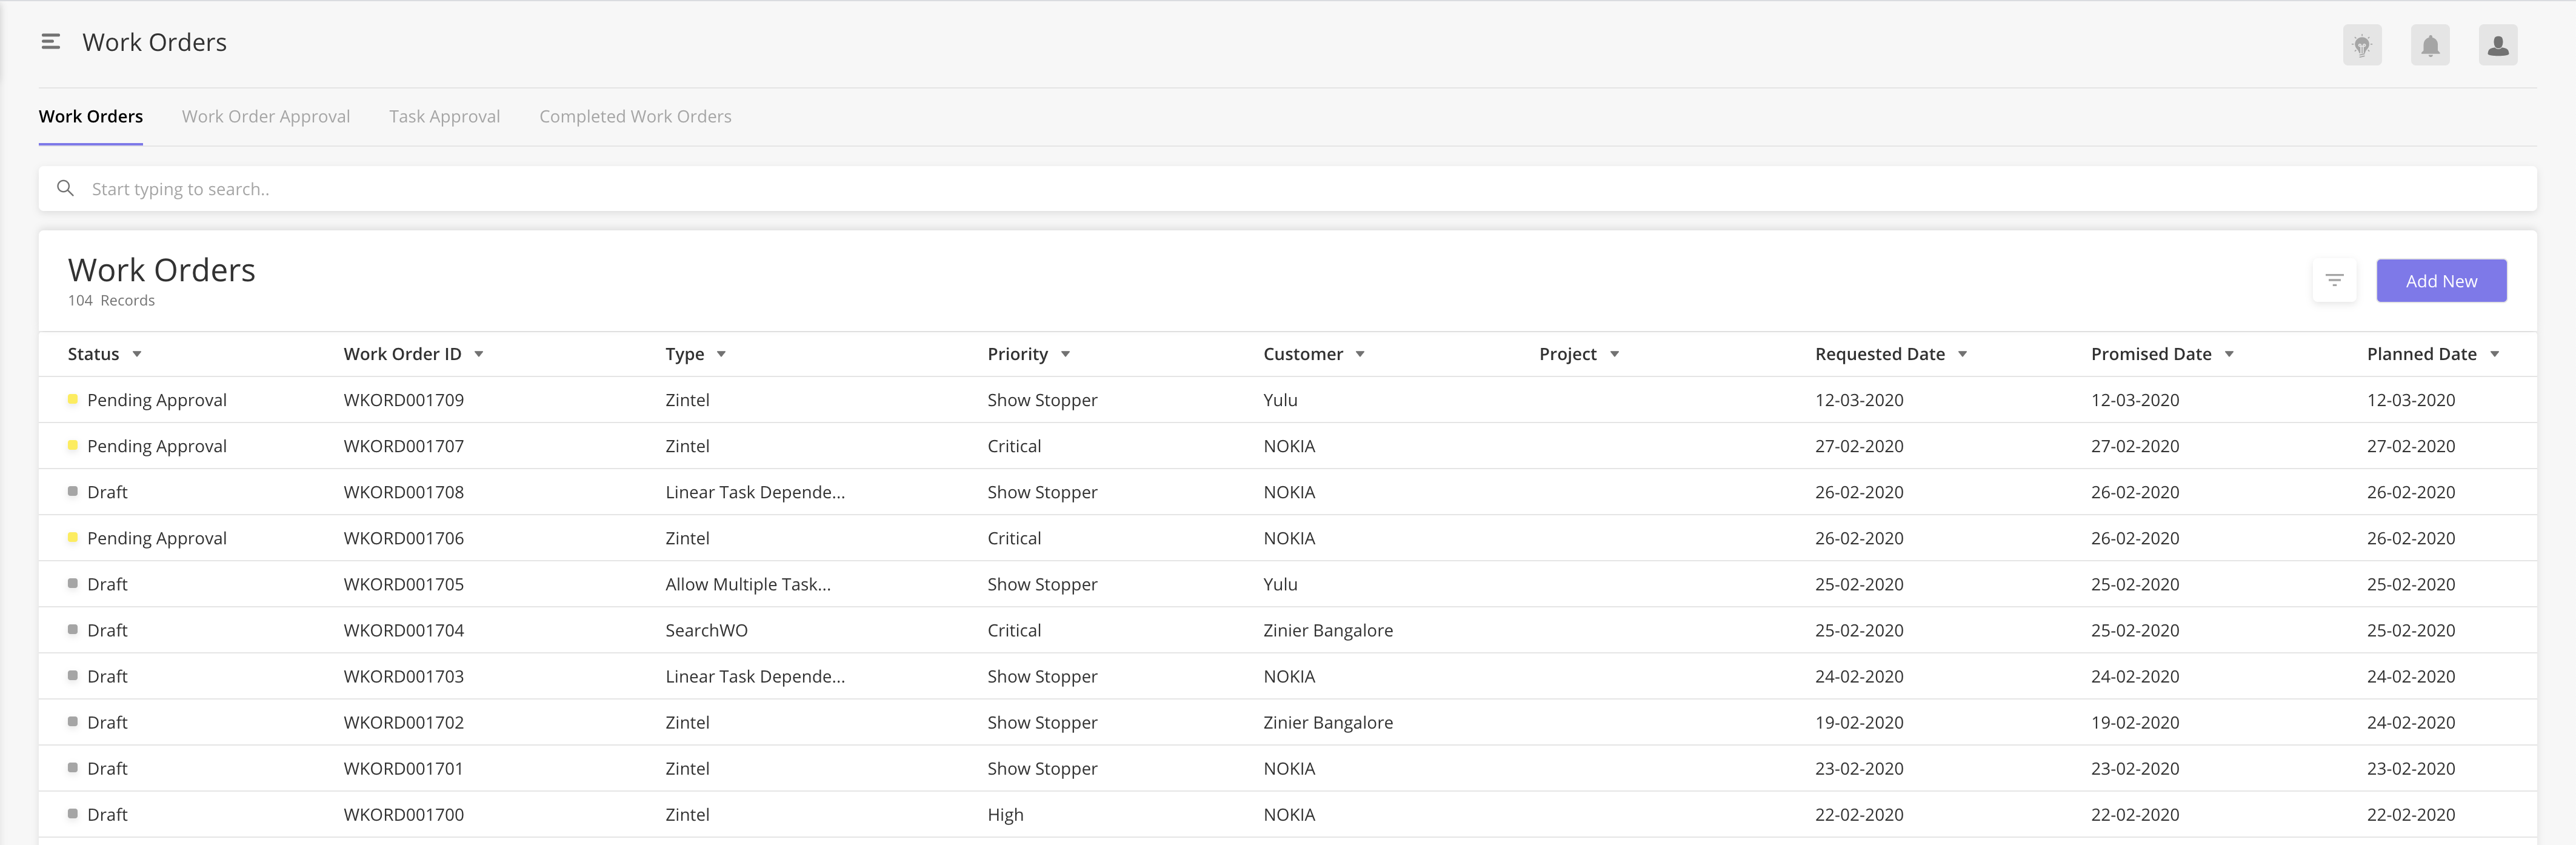
Task: Click promised date 23-02-2020
Action: [2135, 768]
